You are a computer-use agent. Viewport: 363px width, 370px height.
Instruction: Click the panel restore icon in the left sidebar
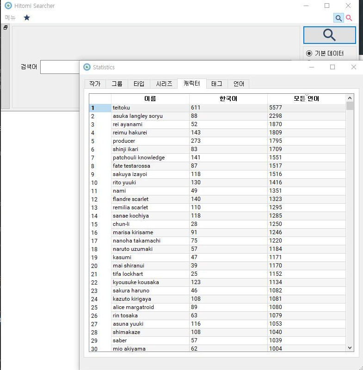[6, 28]
